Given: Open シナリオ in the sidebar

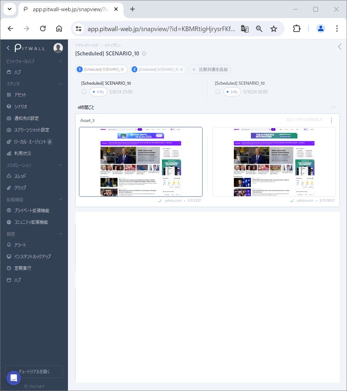Looking at the screenshot, I should tap(21, 106).
